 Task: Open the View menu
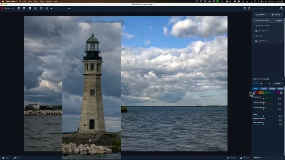30,1
